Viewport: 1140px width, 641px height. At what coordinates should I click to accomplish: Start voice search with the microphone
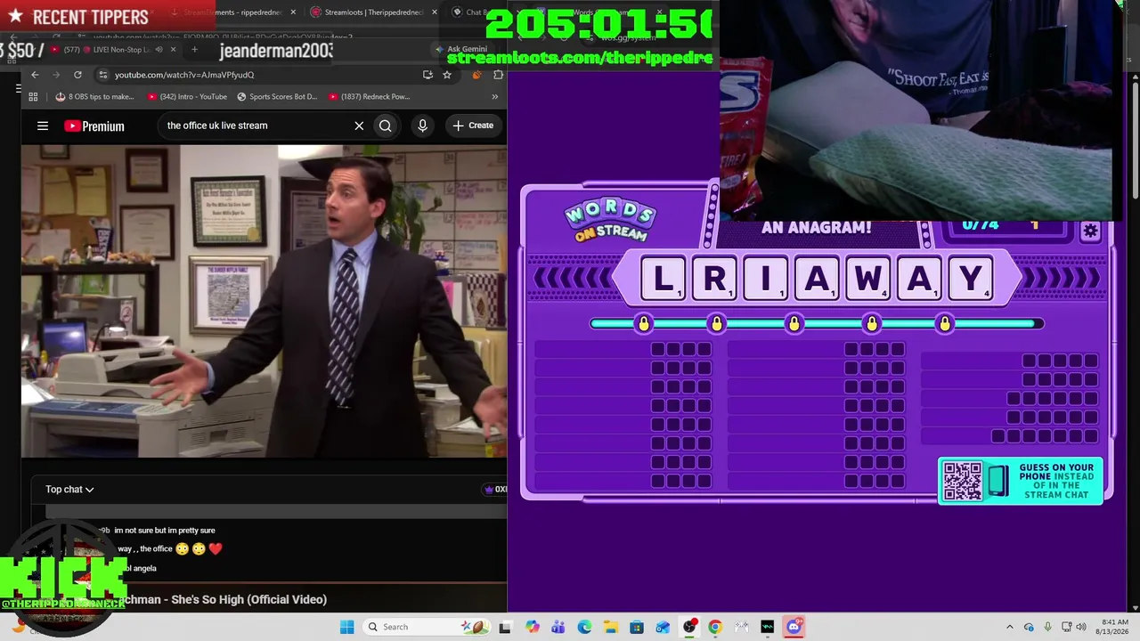click(423, 126)
